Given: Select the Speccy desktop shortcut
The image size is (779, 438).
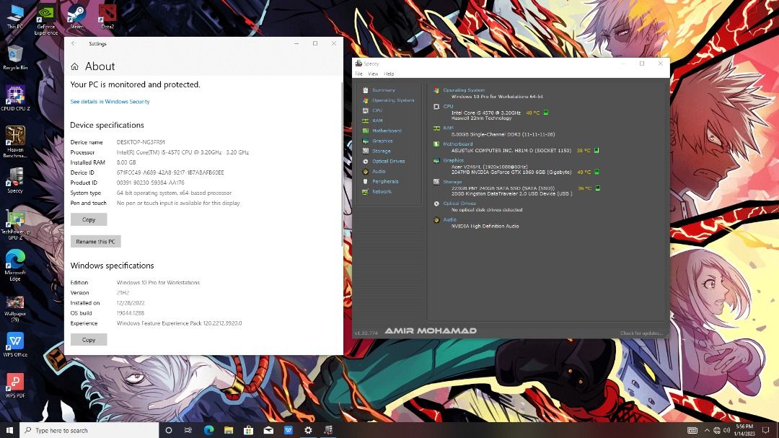Looking at the screenshot, I should point(15,180).
